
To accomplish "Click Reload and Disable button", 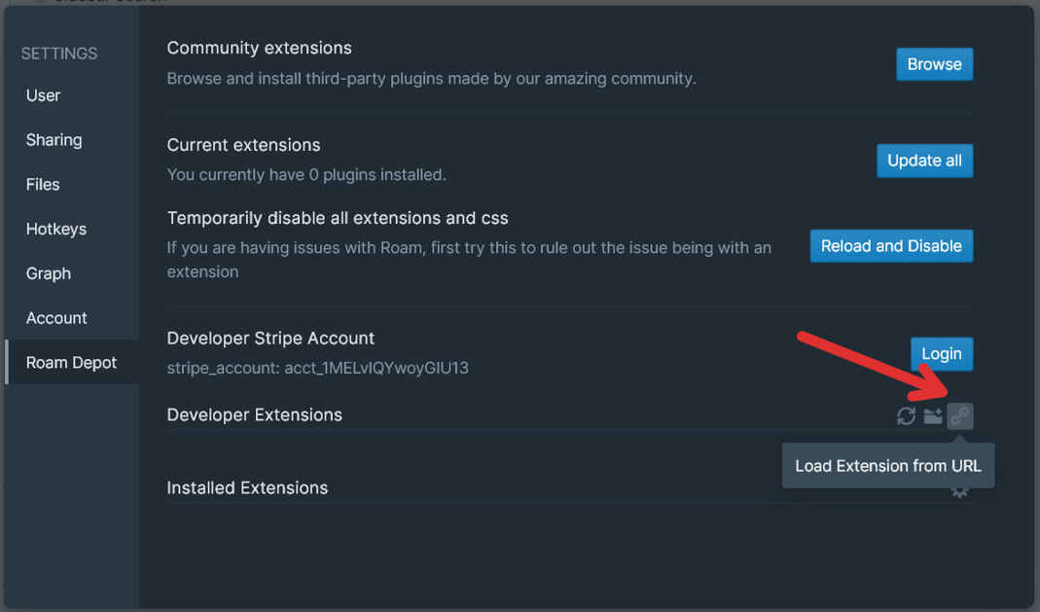I will (891, 246).
